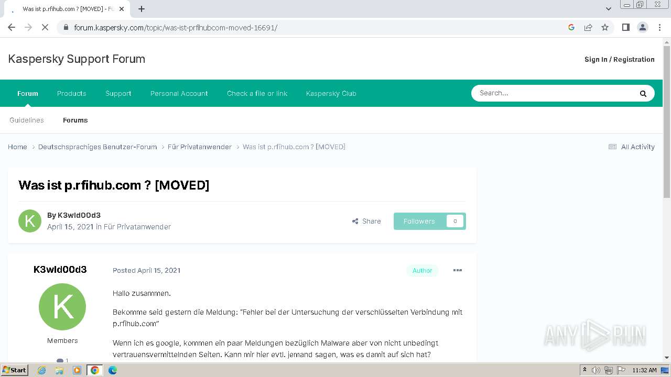Open tab search chevron dropdown
The width and height of the screenshot is (671, 377).
(x=609, y=9)
